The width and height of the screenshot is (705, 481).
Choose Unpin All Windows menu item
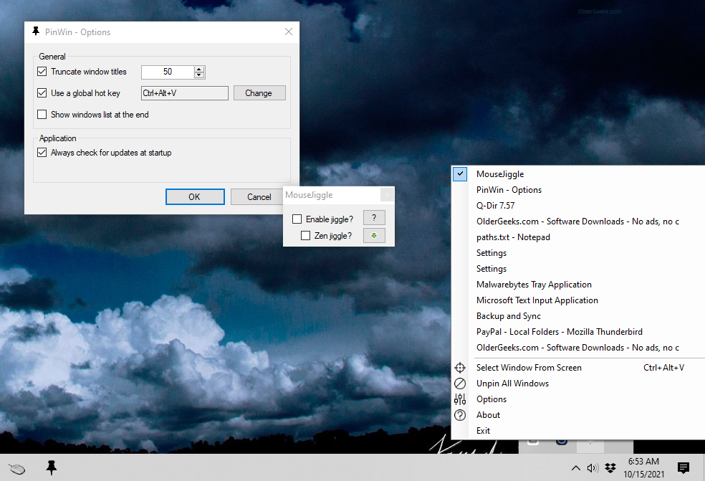coord(578,384)
